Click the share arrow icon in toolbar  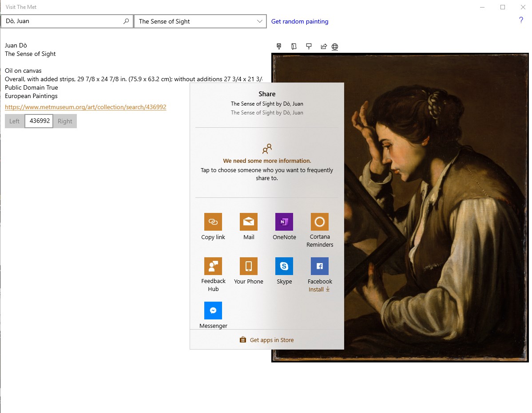(324, 47)
